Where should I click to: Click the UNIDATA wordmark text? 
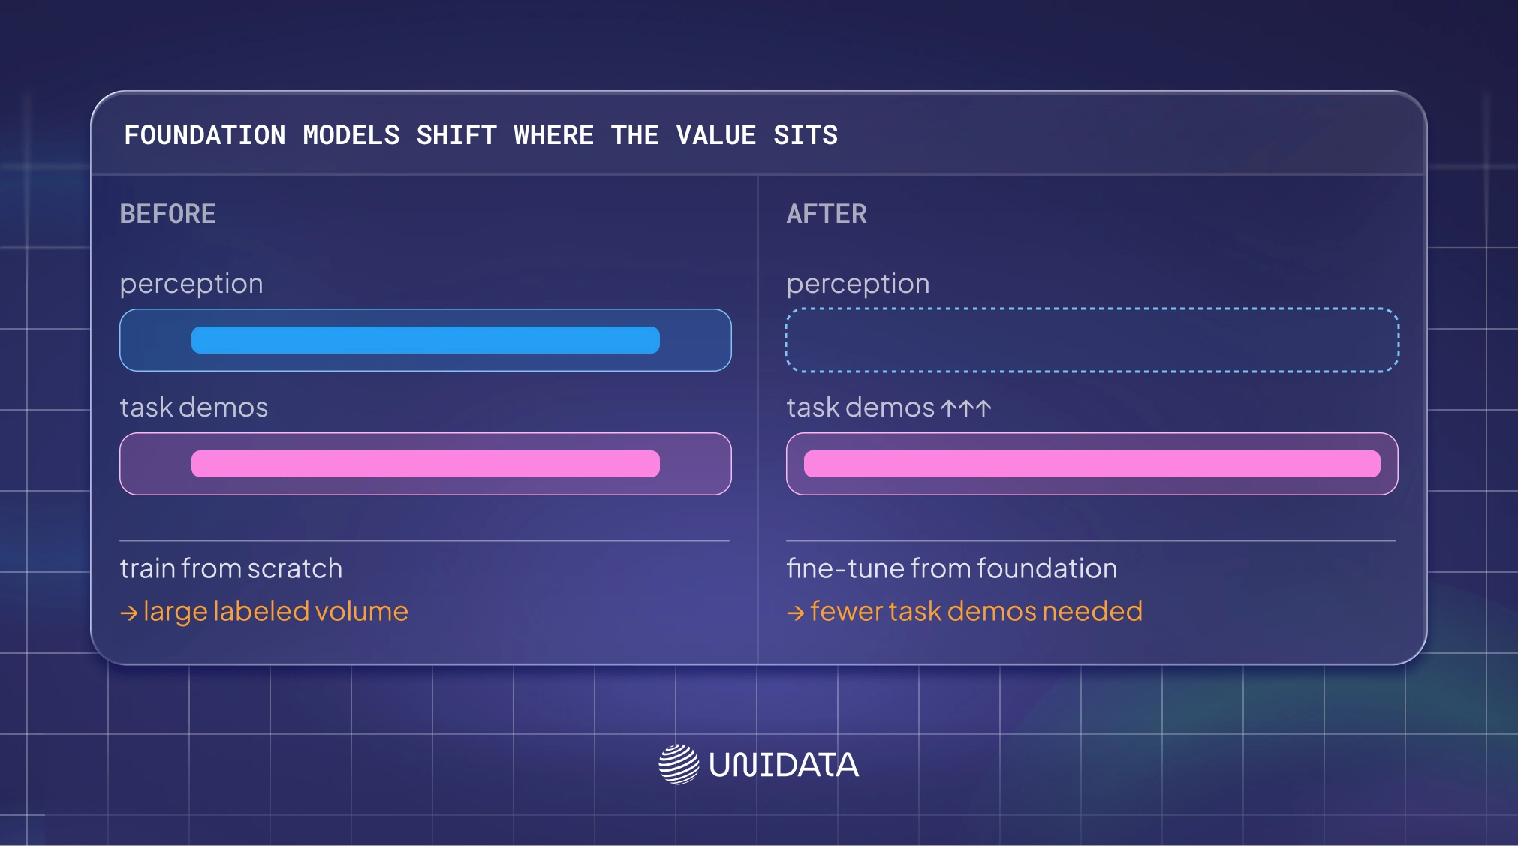784,765
